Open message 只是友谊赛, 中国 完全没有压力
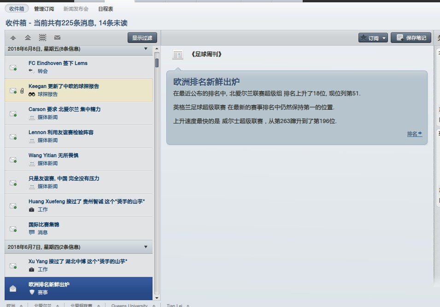Viewport: 440px width, 307px height. coord(79,182)
